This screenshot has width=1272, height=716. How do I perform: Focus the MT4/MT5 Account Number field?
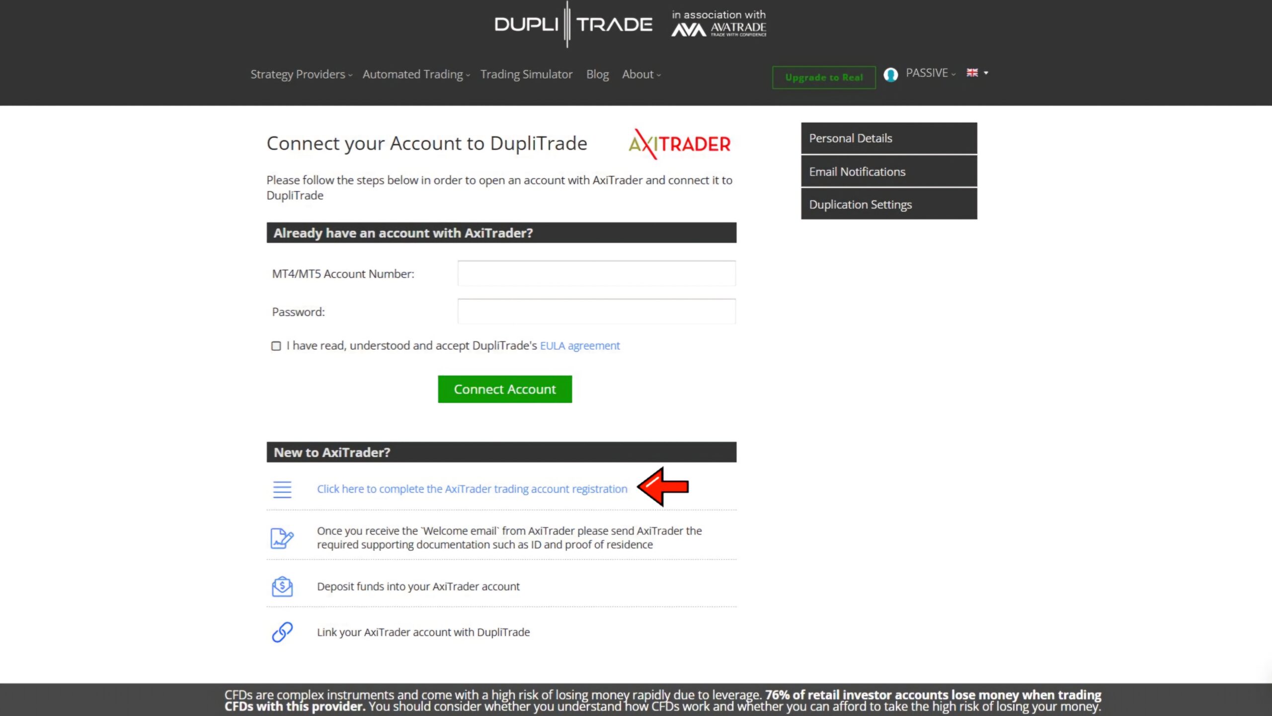[x=596, y=273]
